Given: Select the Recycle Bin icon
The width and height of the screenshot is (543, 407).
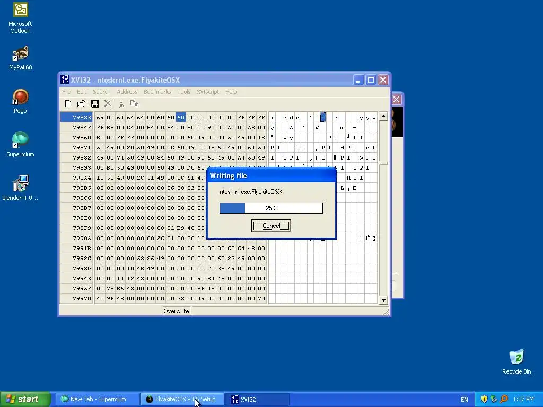Looking at the screenshot, I should (516, 361).
